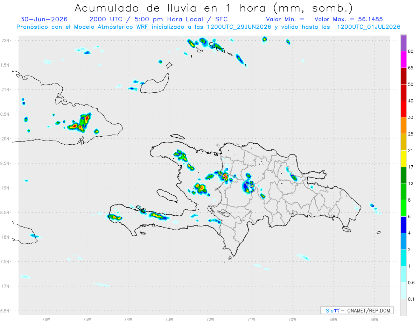Click the '68W' longitude label
This screenshot has height=324, width=420.
[374, 319]
